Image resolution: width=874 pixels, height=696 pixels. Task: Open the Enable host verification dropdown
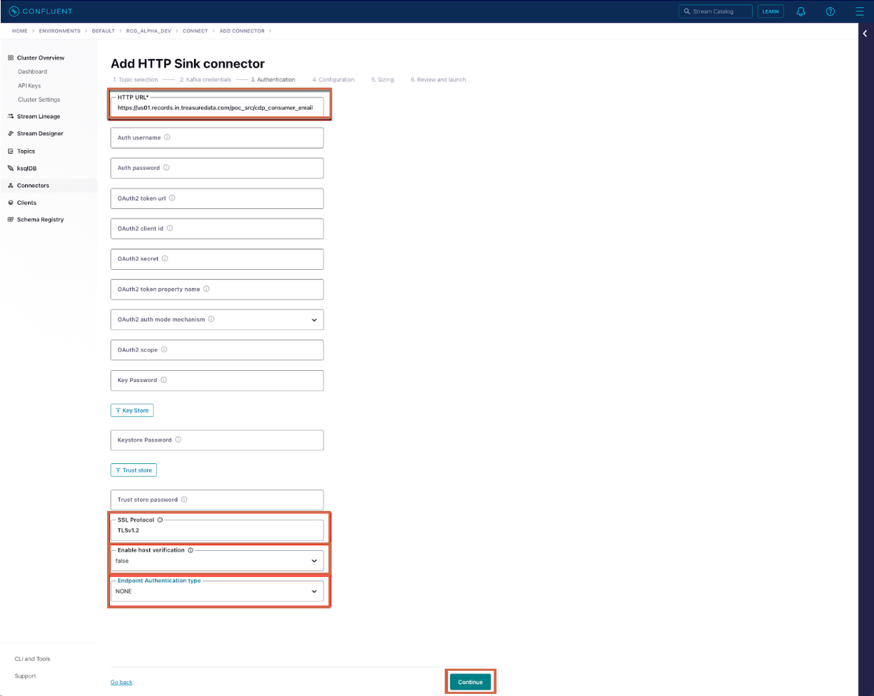pos(314,561)
